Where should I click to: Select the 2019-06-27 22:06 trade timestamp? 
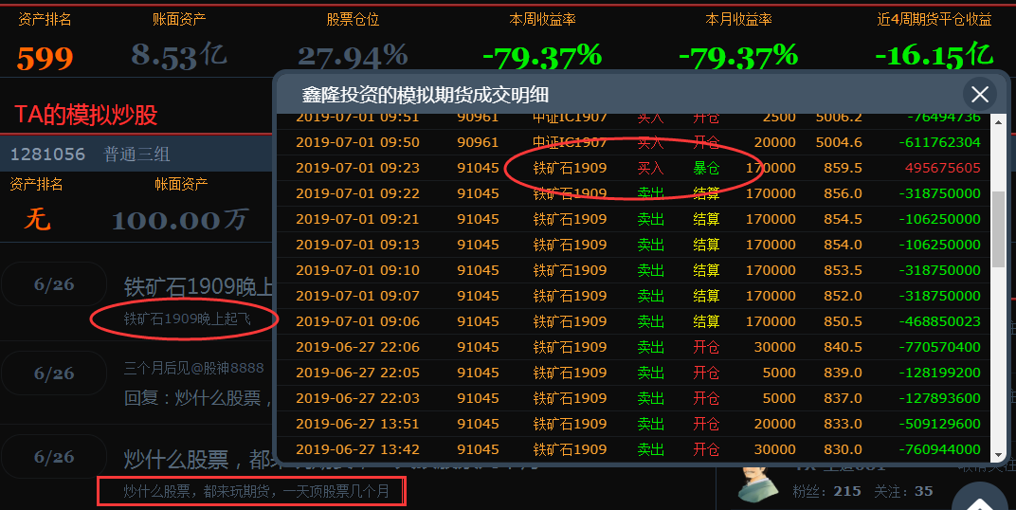pos(357,347)
